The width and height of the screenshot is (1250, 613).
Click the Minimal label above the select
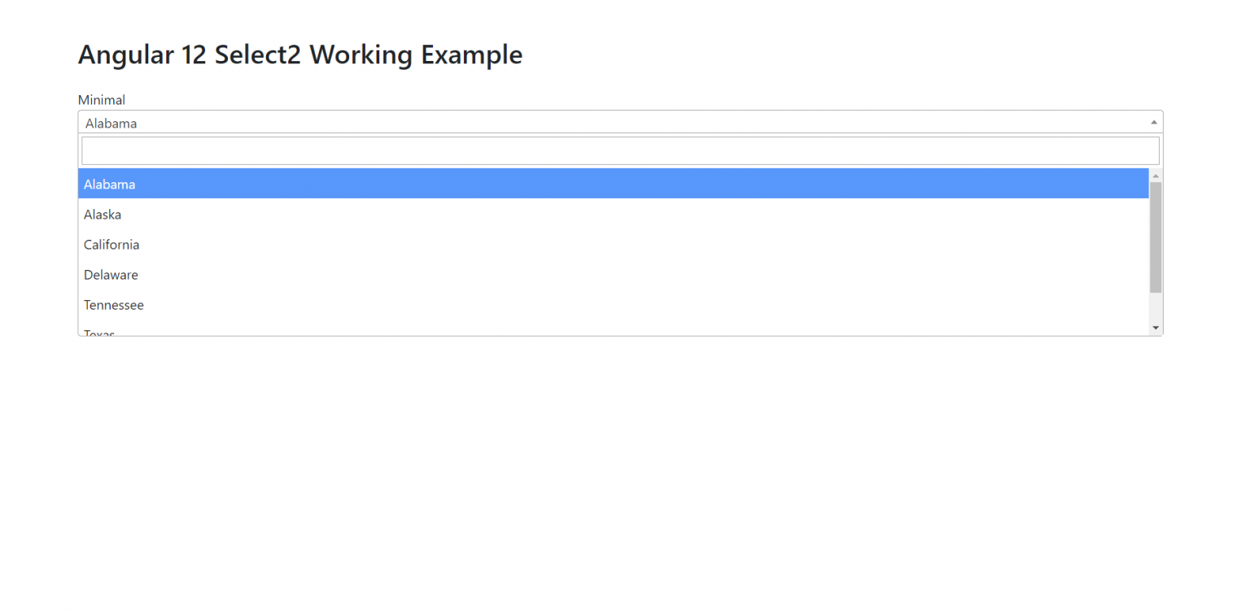[101, 99]
